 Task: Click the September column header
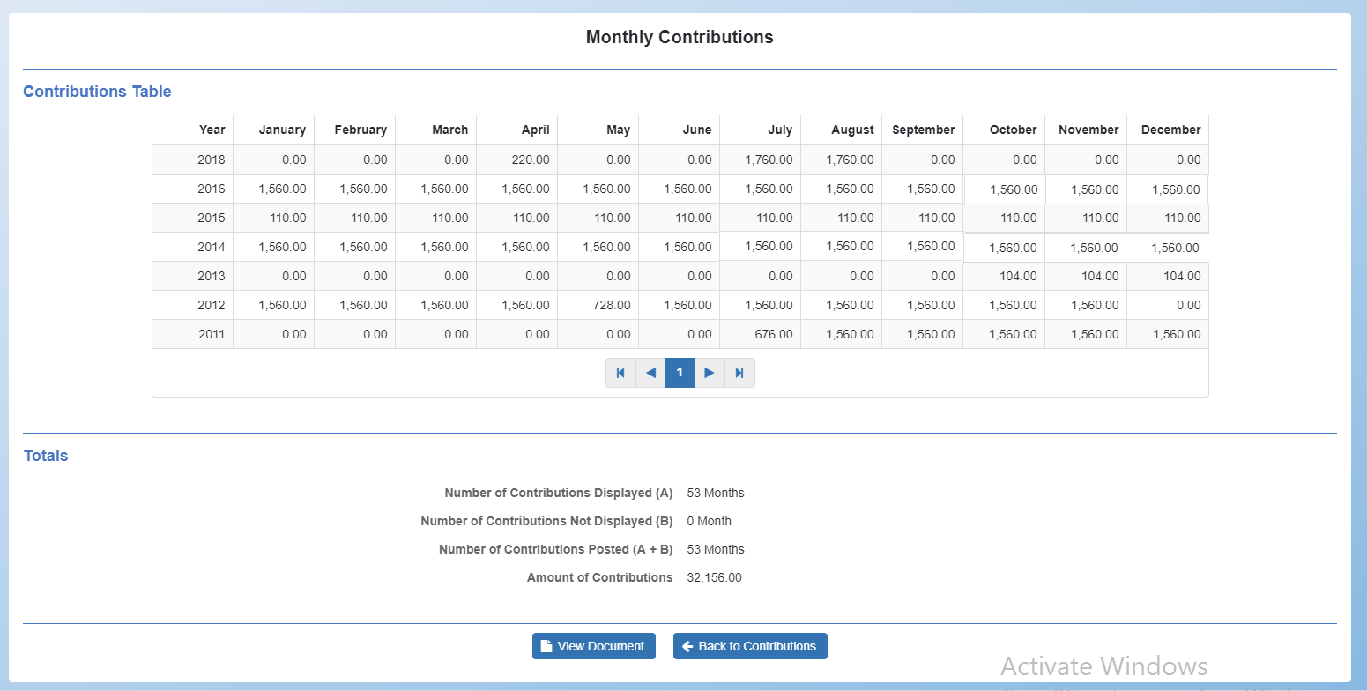923,130
